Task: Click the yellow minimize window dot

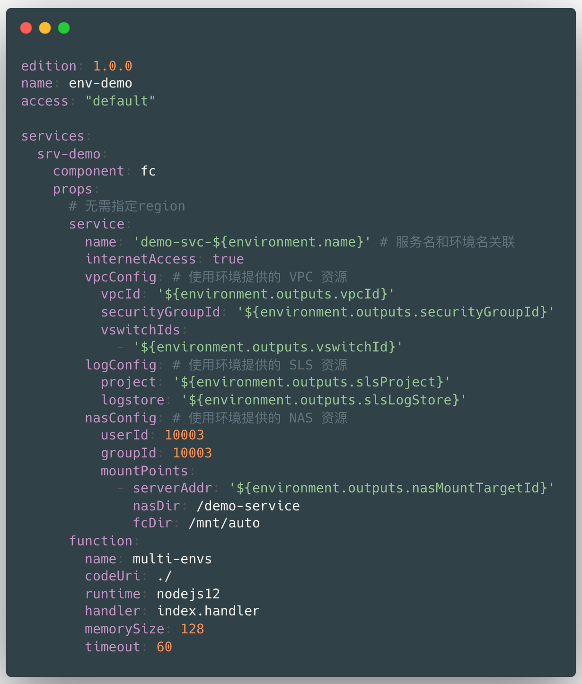Action: 45,28
